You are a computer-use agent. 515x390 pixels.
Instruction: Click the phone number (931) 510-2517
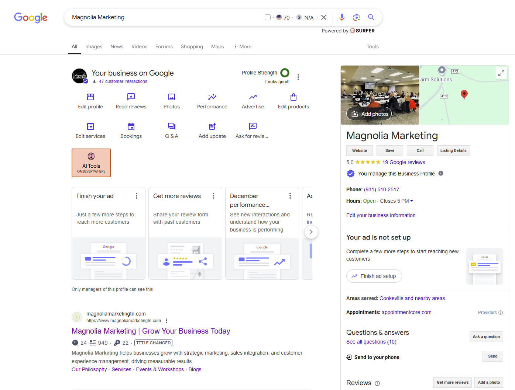381,189
